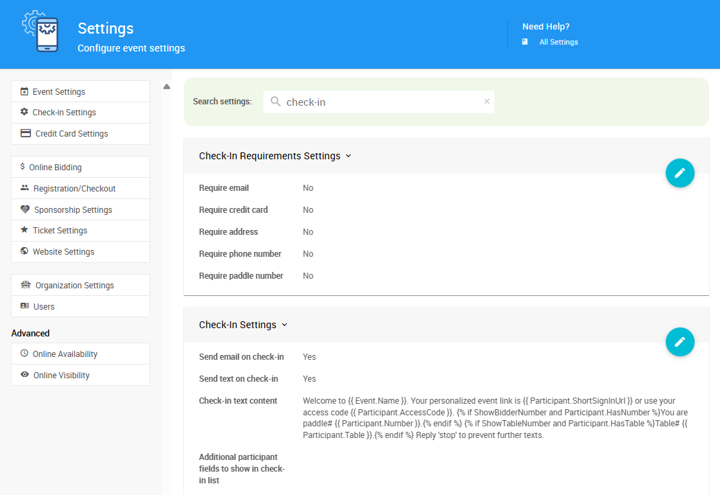Viewport: 720px width, 495px height.
Task: Click the card icon beside Credit Card Settings
Action: pos(25,133)
